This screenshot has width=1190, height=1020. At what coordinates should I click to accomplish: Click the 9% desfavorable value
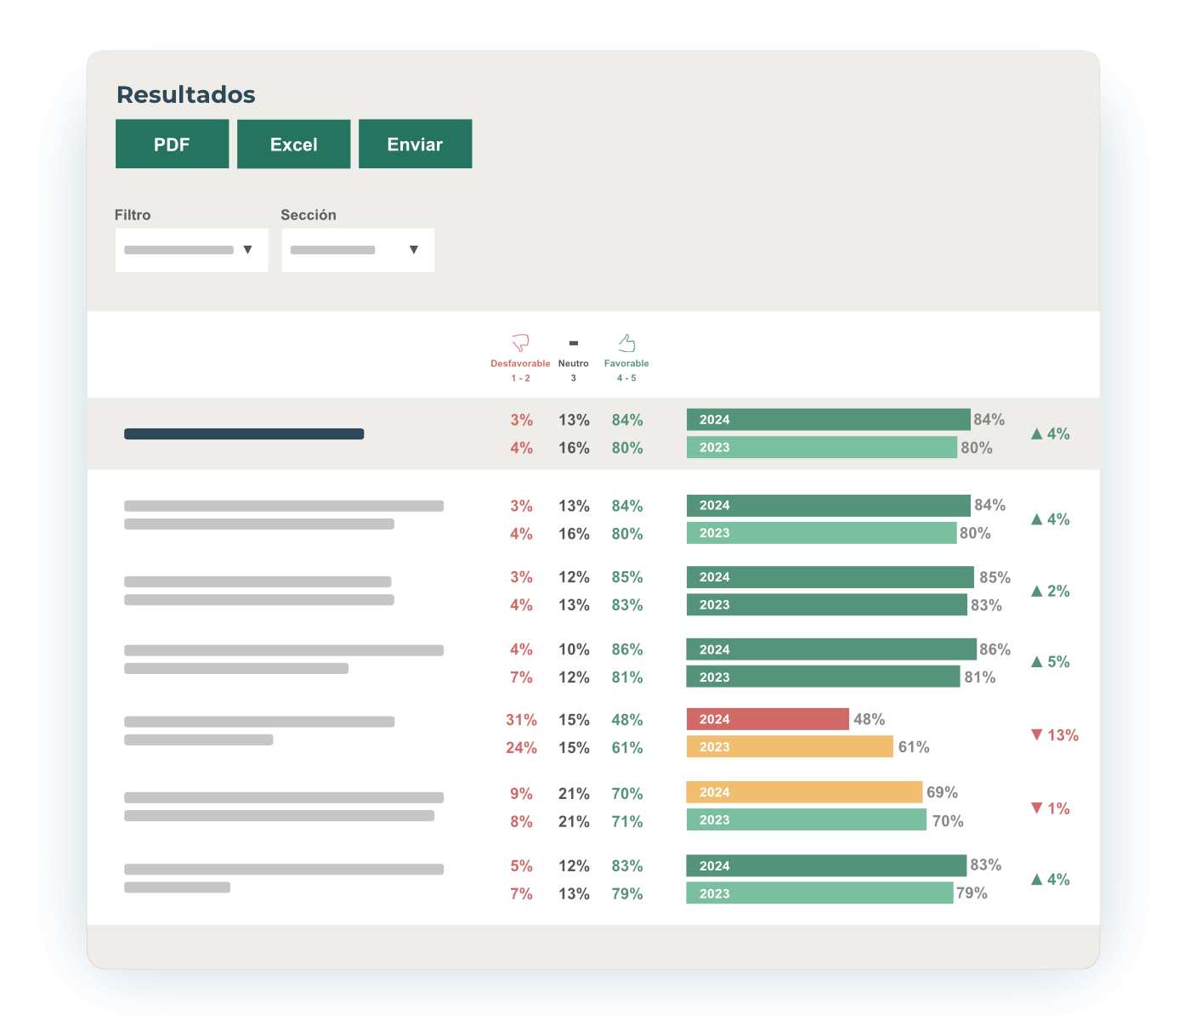(521, 794)
